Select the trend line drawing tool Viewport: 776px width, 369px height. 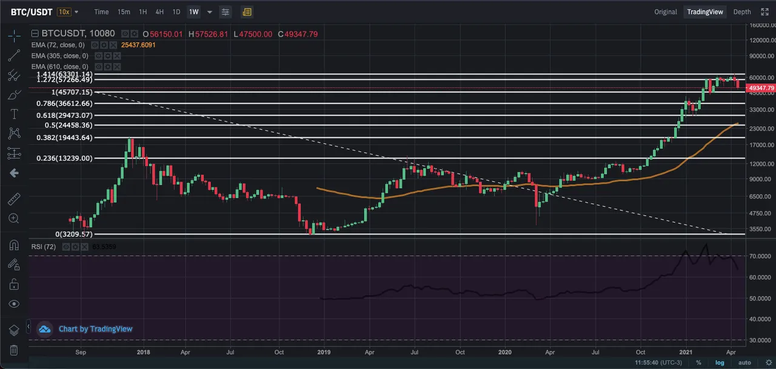pos(14,56)
